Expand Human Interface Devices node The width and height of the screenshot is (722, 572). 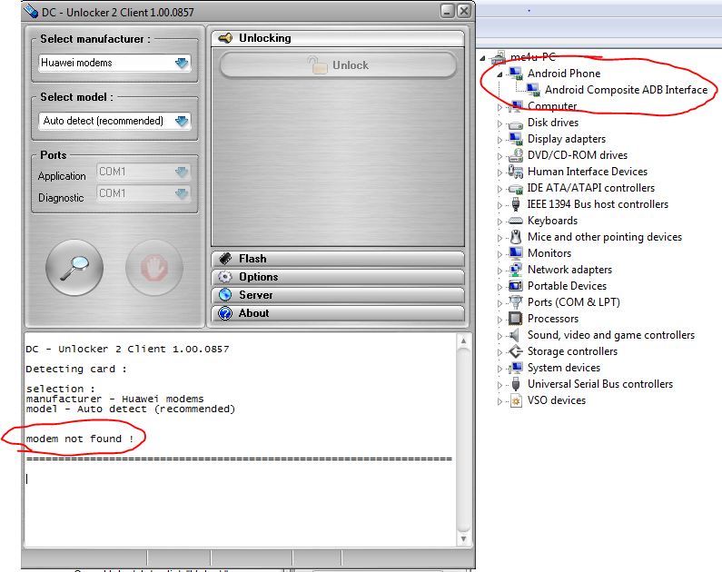tap(500, 173)
